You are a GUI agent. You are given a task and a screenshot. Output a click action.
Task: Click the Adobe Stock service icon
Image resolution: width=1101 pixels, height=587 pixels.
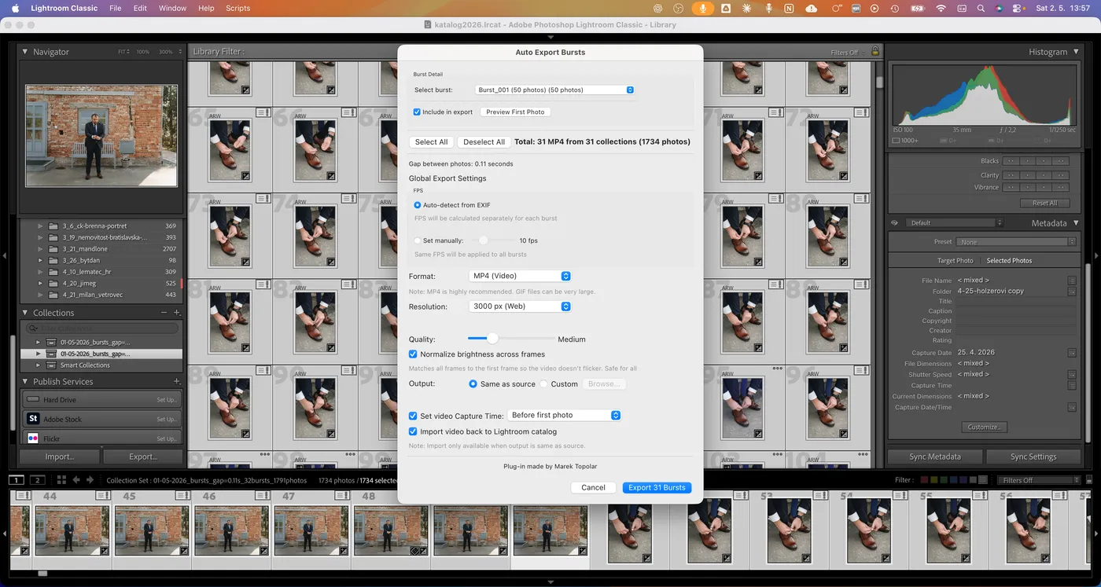(33, 419)
